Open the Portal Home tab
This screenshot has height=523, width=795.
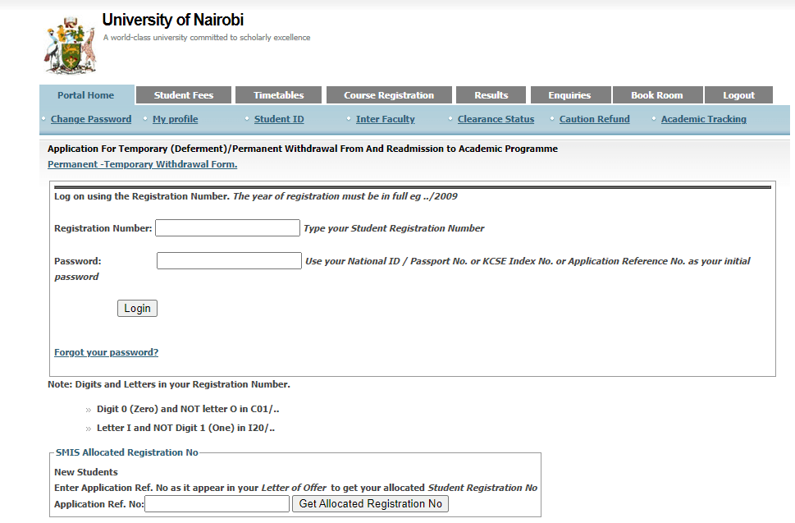(x=86, y=95)
